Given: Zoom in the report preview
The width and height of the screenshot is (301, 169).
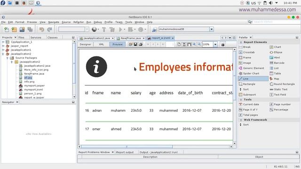Looking at the screenshot, I should click(194, 45).
